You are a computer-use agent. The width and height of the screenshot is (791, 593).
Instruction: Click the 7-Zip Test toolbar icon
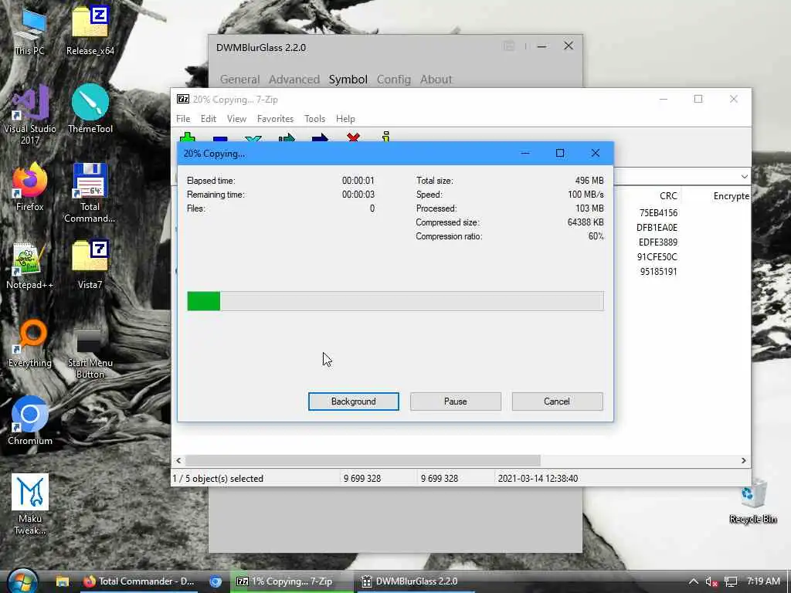253,138
